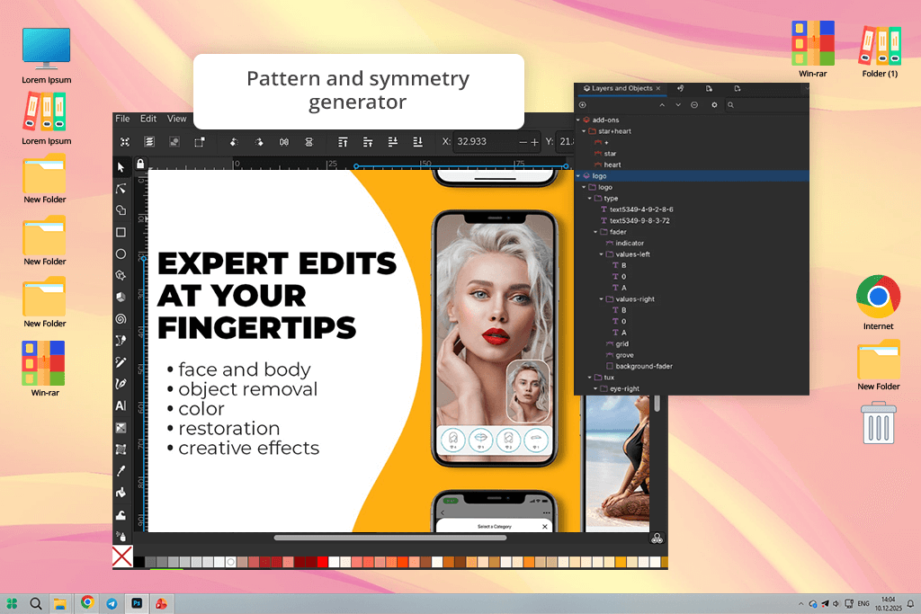
Task: Select the Spiral tool
Action: point(121,319)
